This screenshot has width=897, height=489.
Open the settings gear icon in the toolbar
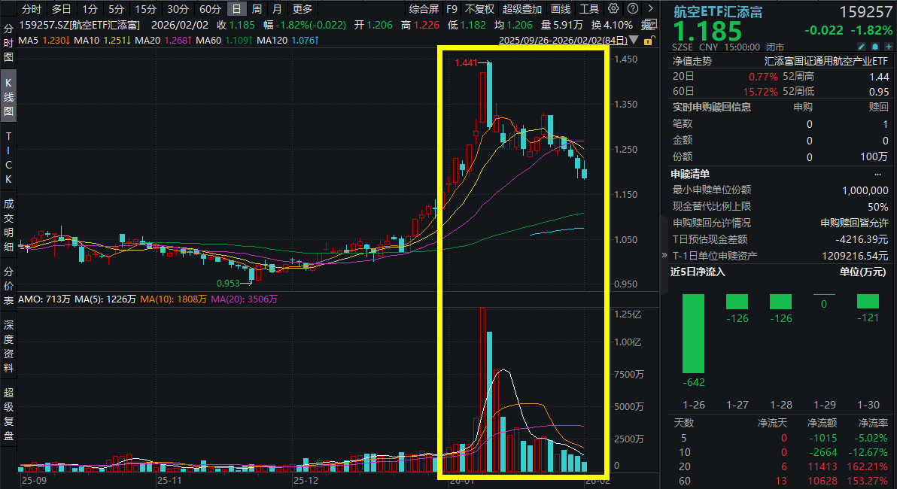point(614,9)
